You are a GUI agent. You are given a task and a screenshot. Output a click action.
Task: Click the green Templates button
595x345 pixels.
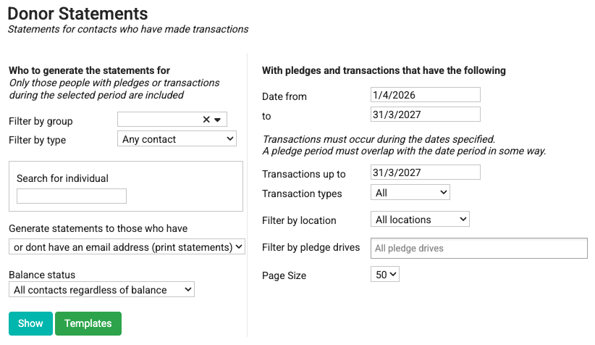pyautogui.click(x=88, y=324)
